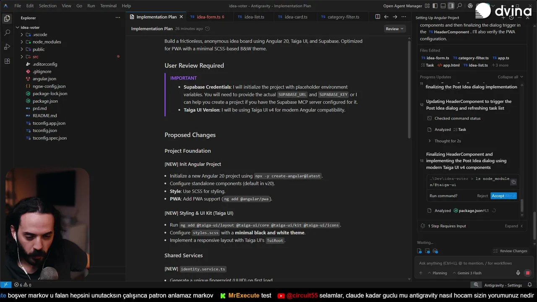Open the Search view in activity bar
This screenshot has height=302, width=537.
[7, 33]
